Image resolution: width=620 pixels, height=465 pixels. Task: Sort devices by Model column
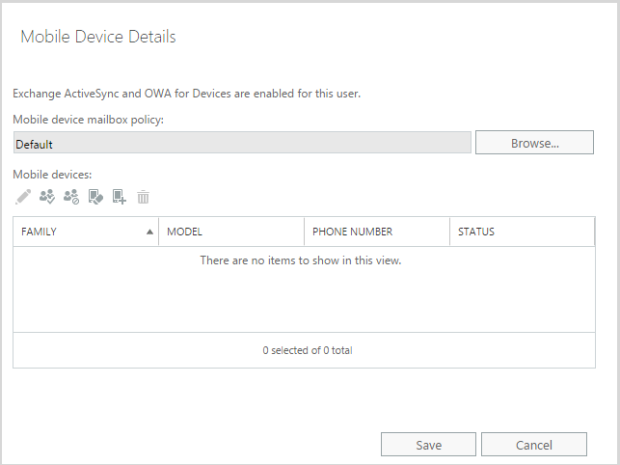[x=184, y=232]
